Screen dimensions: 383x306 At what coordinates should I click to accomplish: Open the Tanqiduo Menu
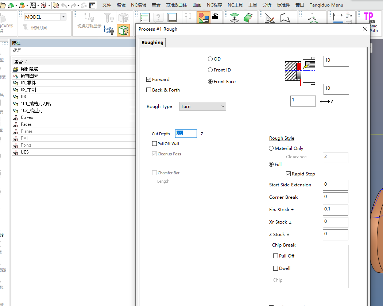[326, 5]
